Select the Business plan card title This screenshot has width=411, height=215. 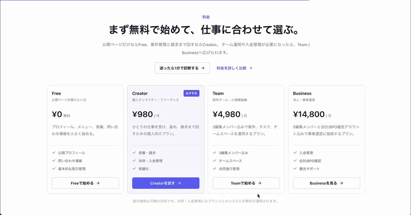coord(302,93)
